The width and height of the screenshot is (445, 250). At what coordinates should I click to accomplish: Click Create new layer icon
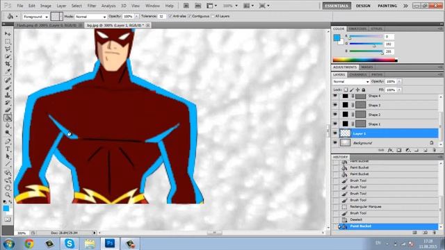[x=426, y=150]
